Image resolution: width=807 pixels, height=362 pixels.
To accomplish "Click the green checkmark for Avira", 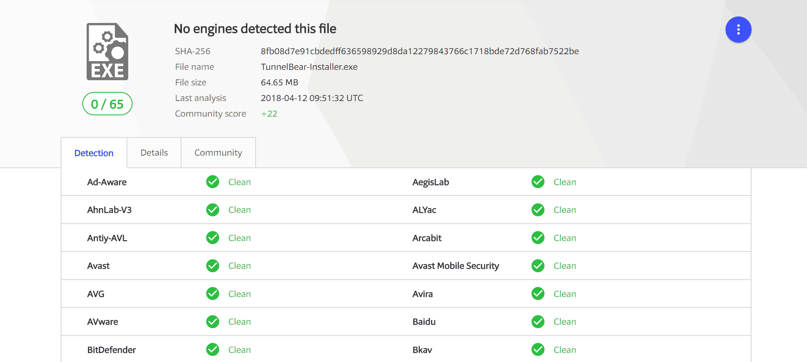I will [x=538, y=294].
